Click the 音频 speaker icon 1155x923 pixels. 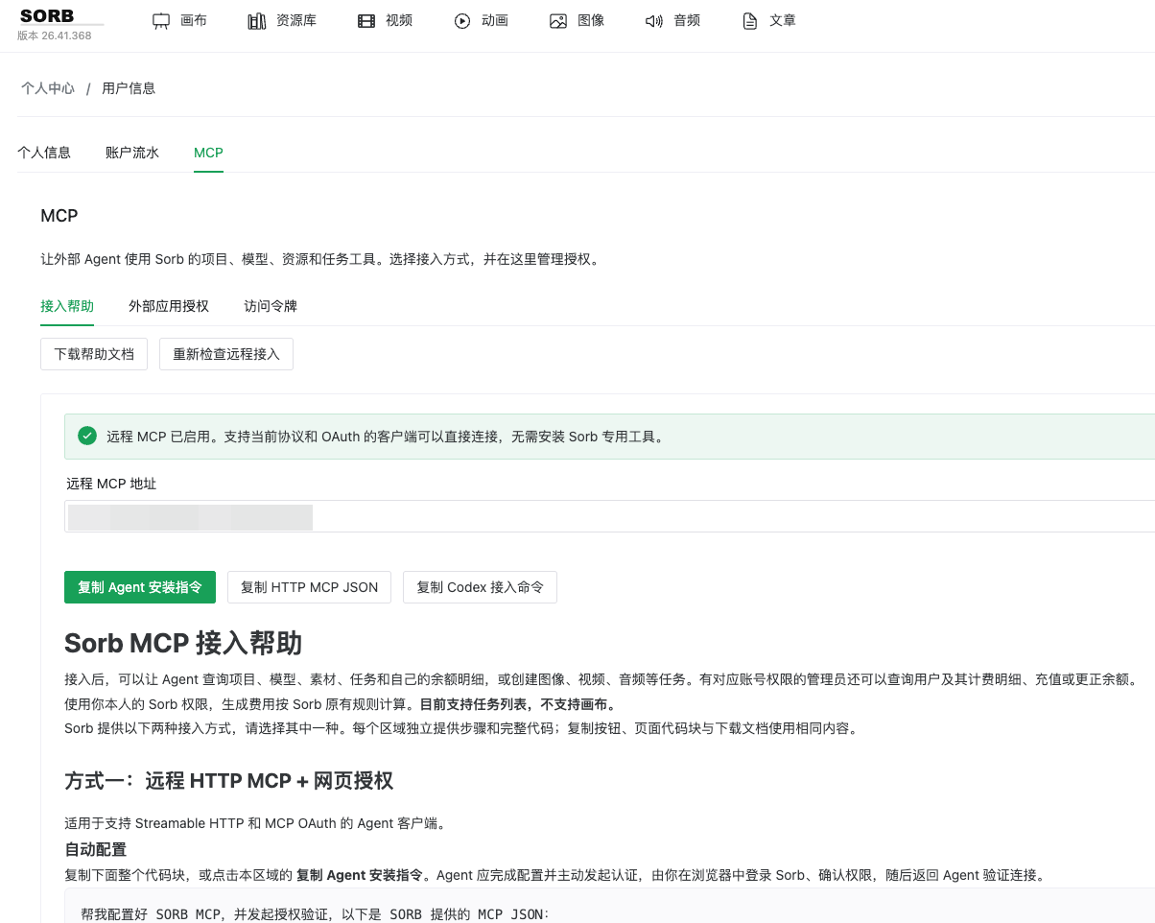[654, 21]
